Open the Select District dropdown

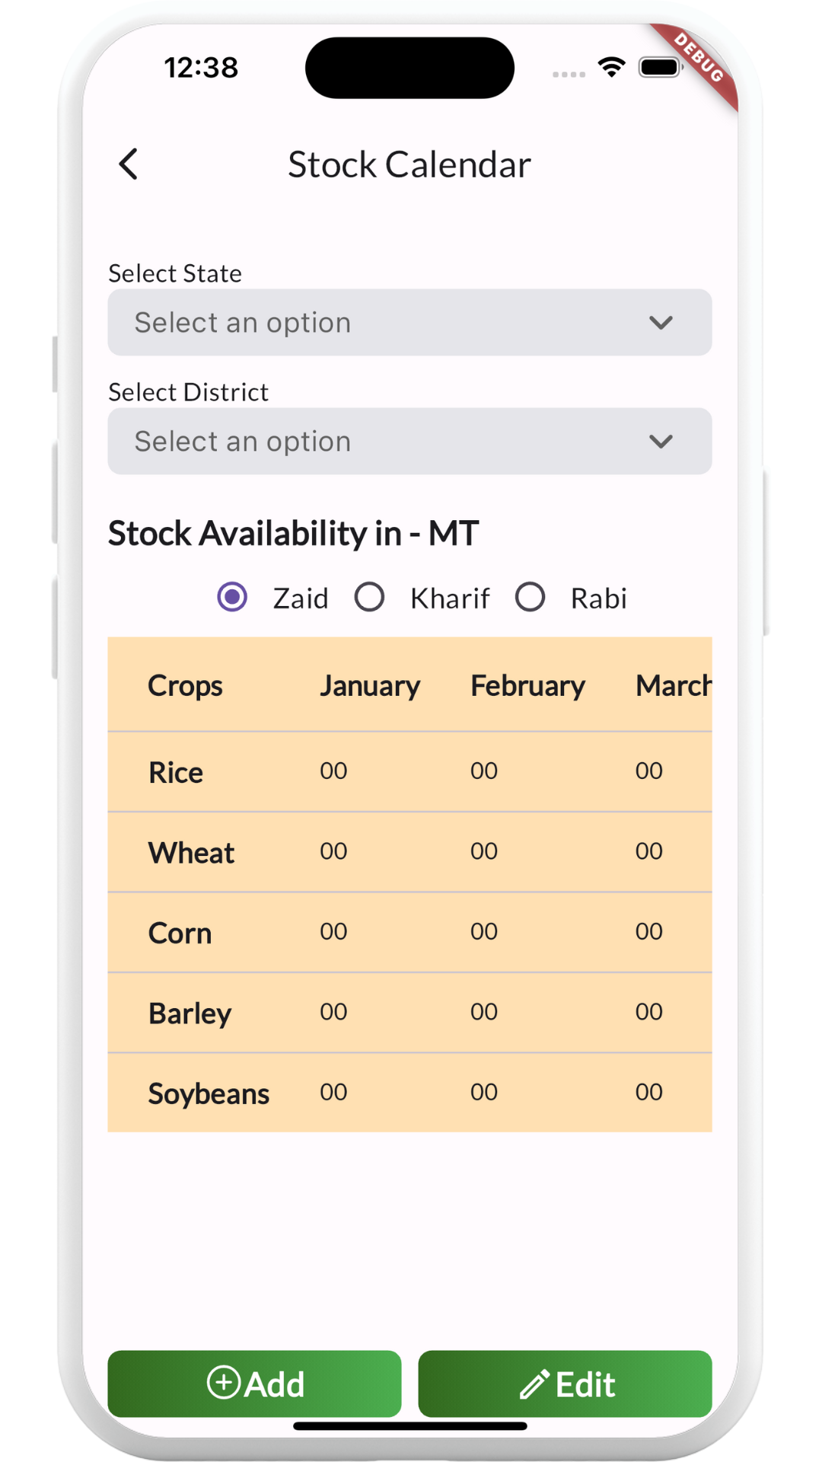tap(409, 441)
